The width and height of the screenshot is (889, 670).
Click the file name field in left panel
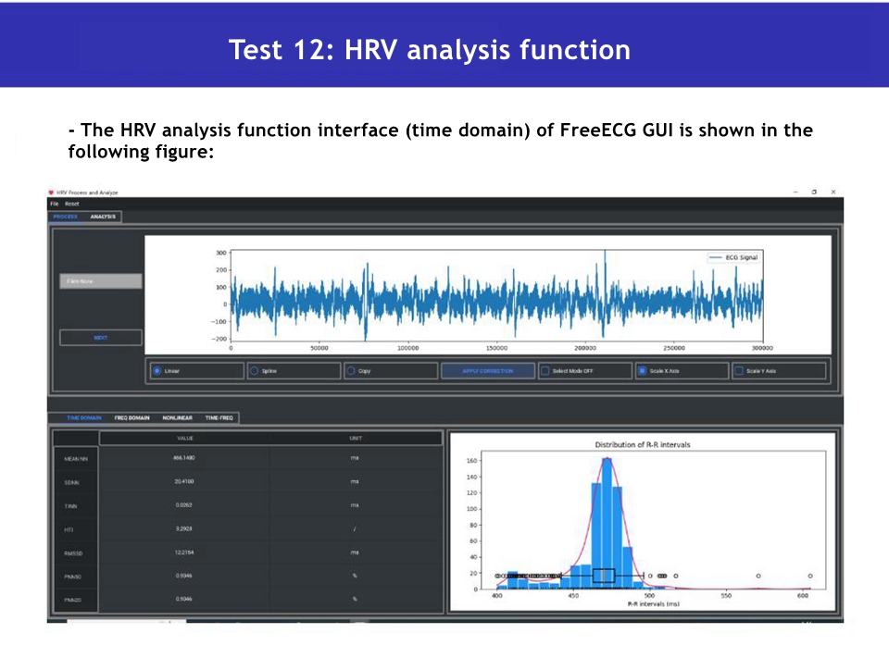pyautogui.click(x=101, y=281)
